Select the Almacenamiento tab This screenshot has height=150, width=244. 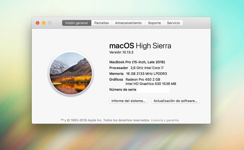point(128,23)
